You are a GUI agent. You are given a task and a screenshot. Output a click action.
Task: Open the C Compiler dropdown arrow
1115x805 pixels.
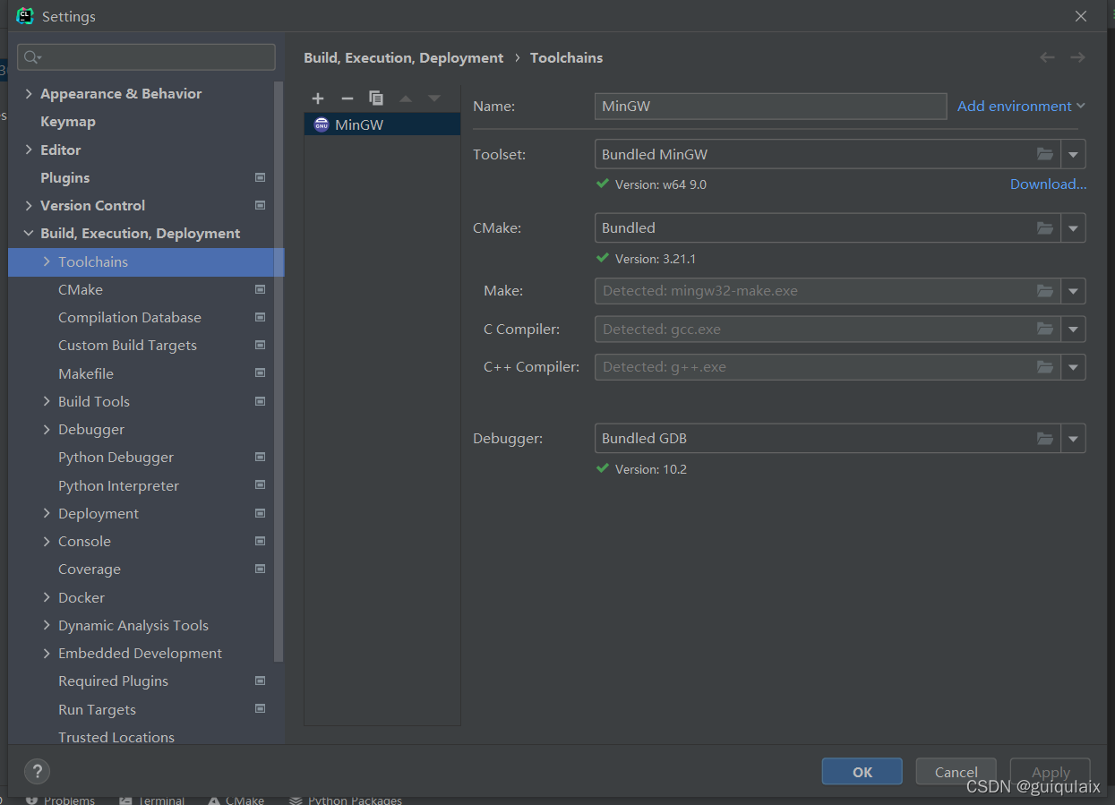coord(1074,330)
